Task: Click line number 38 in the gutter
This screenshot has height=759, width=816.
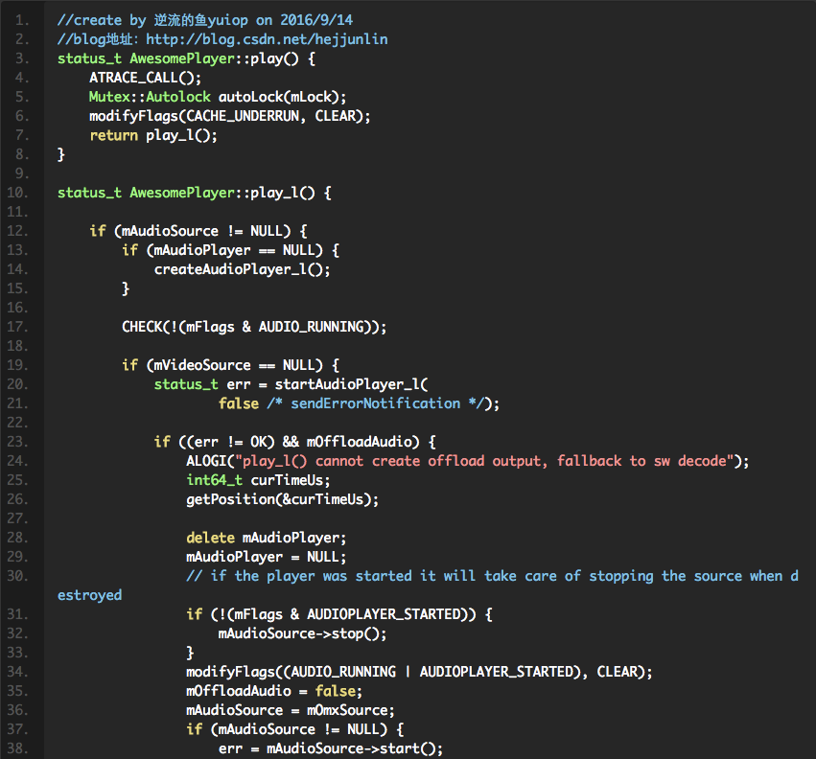Action: 18,748
